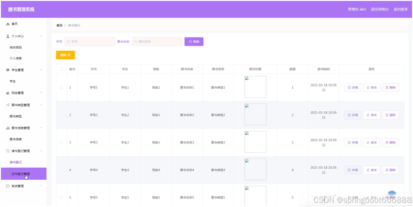Click the chat icon beside 系统管理
413x207 pixels.
pos(8,186)
